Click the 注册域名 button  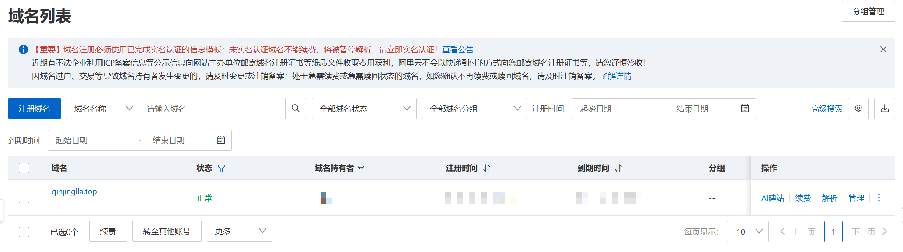pos(35,108)
